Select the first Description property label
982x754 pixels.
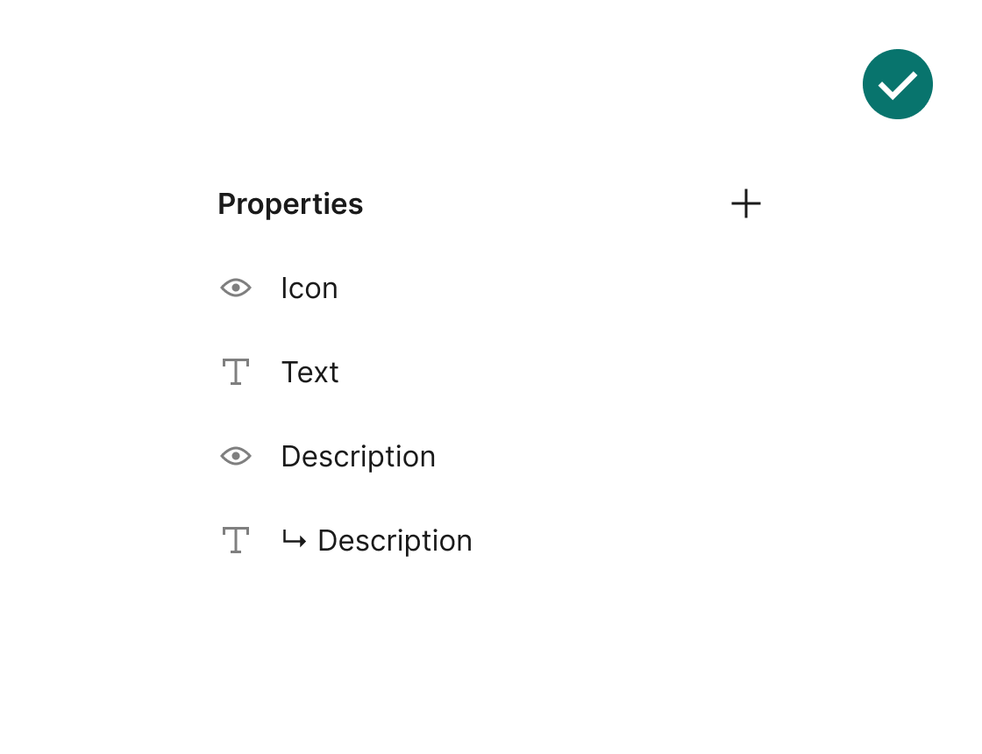pyautogui.click(x=358, y=456)
